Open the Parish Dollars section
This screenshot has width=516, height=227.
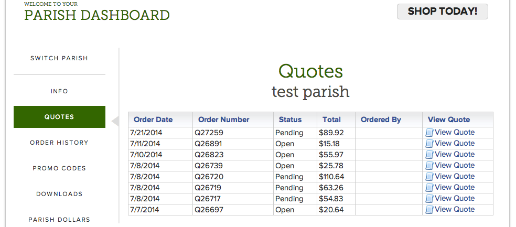(59, 220)
